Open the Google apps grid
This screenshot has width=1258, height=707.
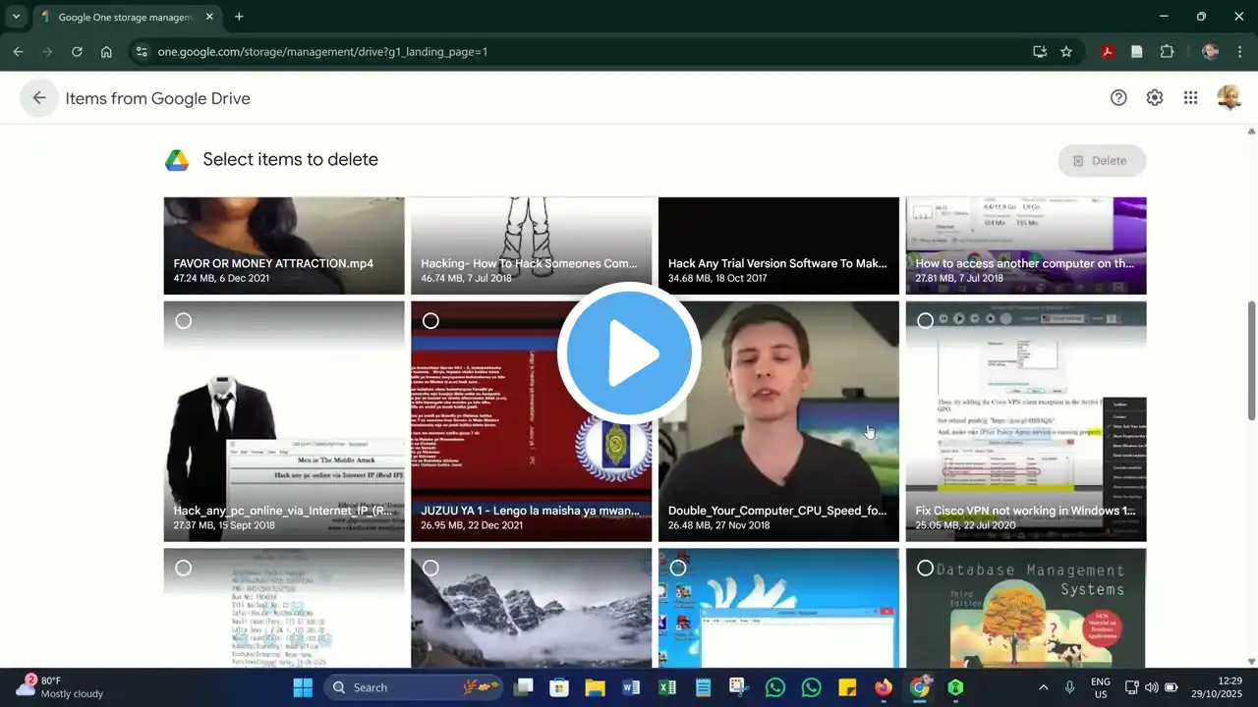coord(1191,98)
